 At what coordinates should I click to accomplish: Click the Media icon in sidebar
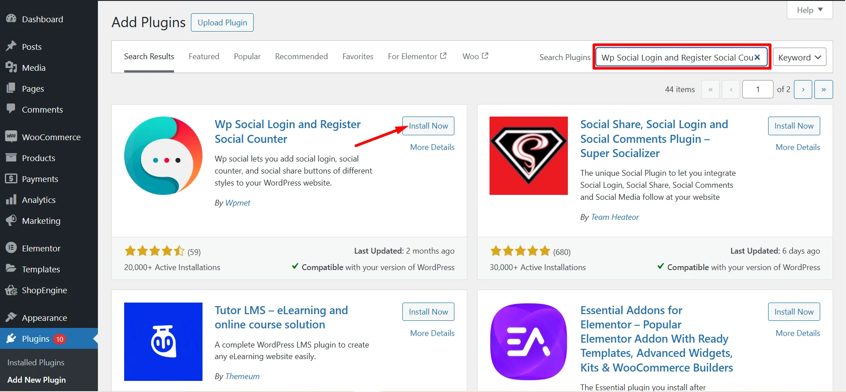(11, 67)
